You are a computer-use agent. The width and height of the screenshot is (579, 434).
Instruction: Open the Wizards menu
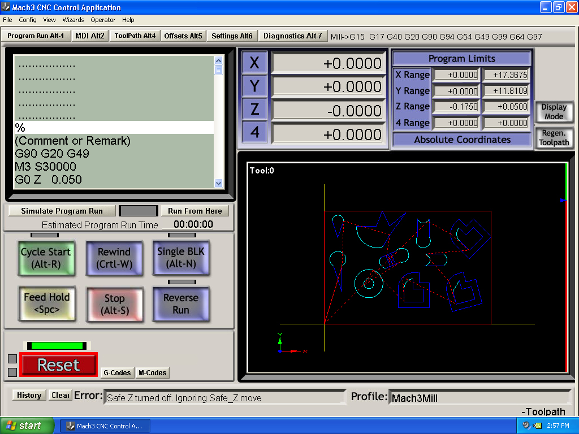point(73,20)
